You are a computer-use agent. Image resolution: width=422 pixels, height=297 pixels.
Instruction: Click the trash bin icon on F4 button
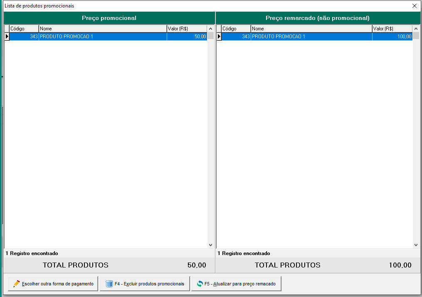pyautogui.click(x=109, y=284)
